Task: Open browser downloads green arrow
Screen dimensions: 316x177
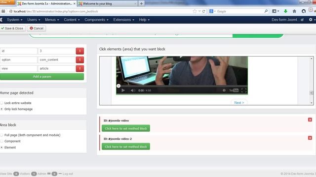Action: point(285,11)
